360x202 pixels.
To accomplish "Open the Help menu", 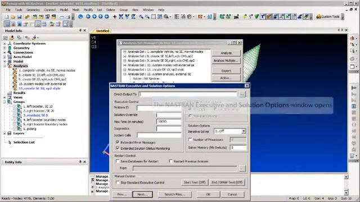I will (x=161, y=10).
